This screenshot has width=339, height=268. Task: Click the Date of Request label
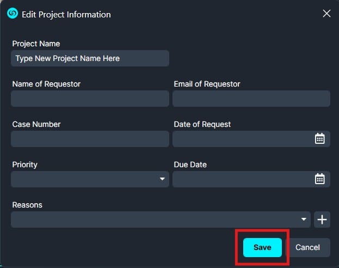coord(202,124)
